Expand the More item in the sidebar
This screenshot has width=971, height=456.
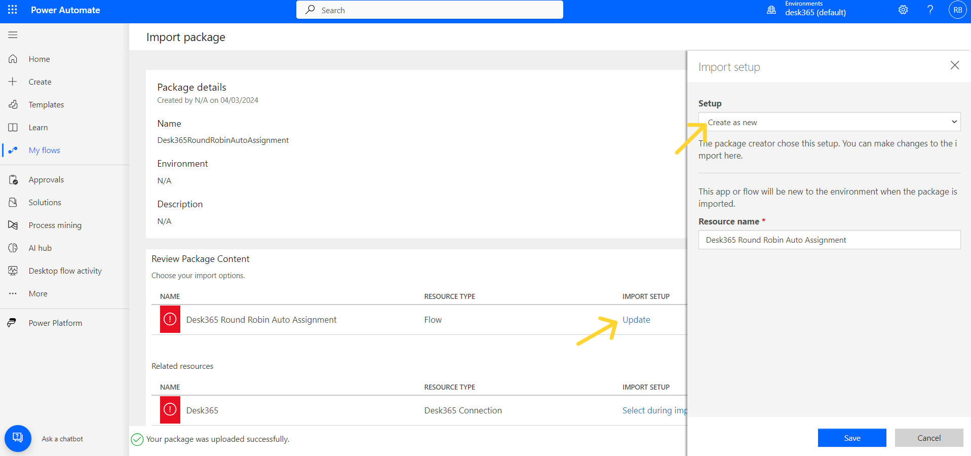tap(13, 293)
